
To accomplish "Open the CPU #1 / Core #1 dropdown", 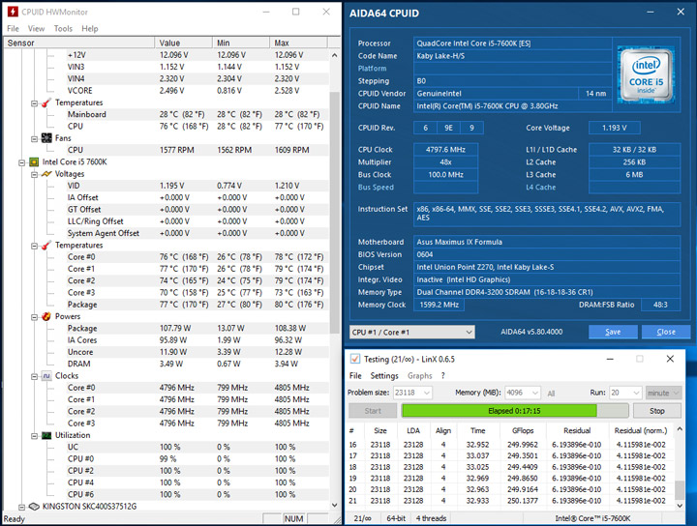I will point(412,332).
